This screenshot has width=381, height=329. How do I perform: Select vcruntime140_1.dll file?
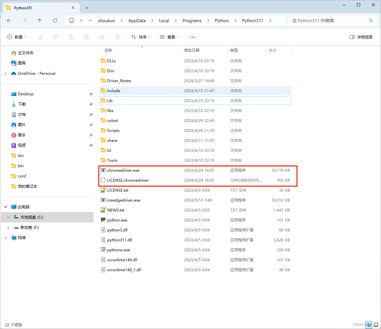pyautogui.click(x=195, y=270)
